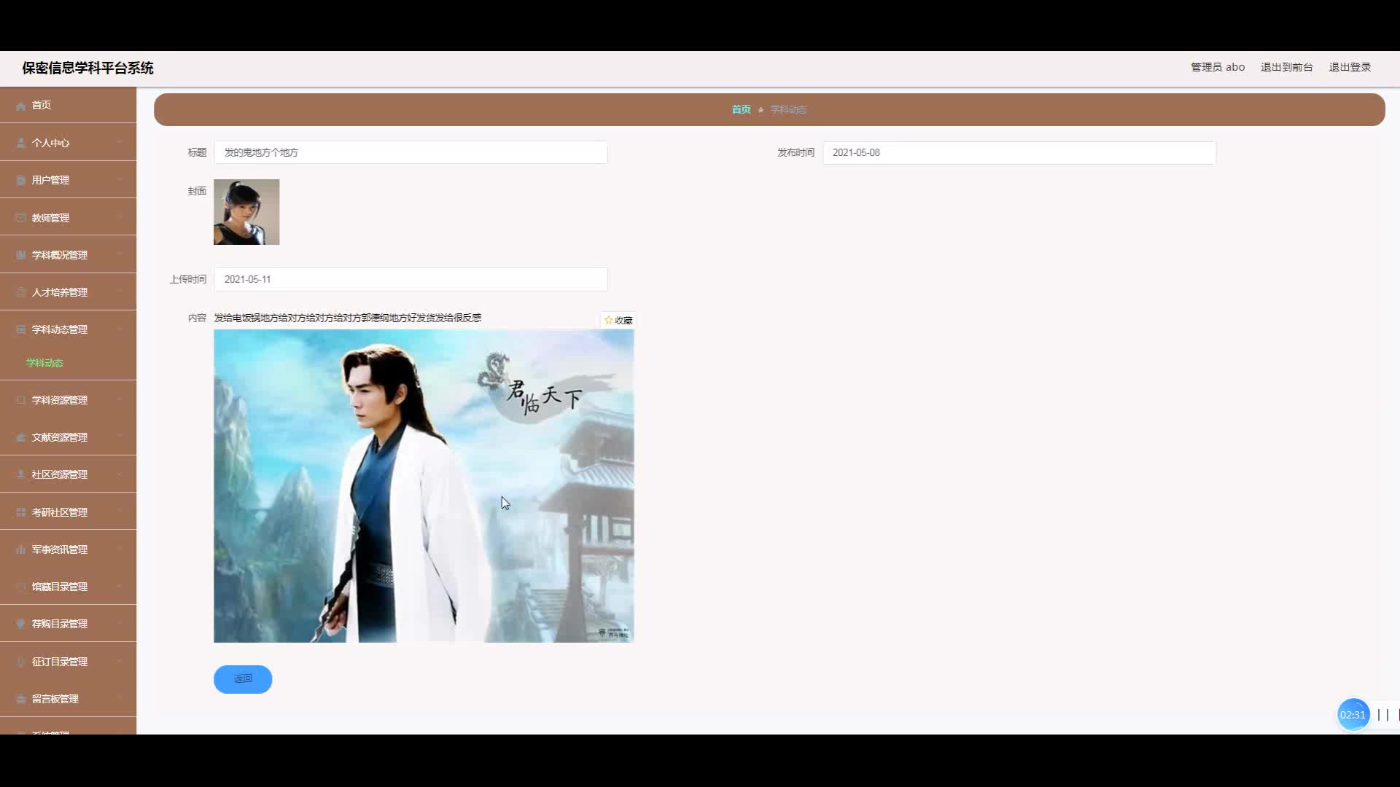Expand the 个人中心 chevron
1400x787 pixels.
(x=120, y=143)
